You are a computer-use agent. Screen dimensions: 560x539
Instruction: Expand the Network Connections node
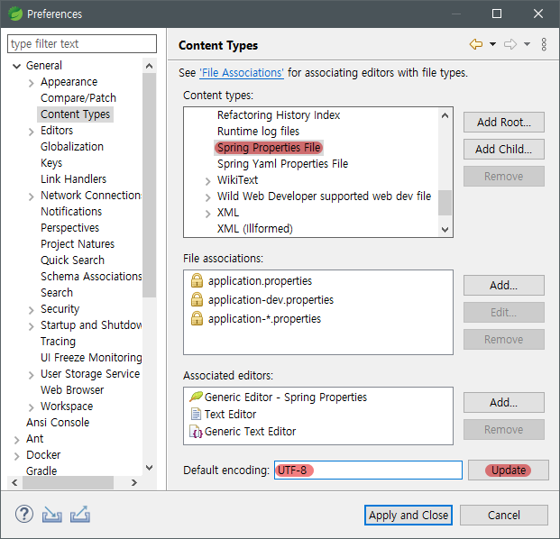coord(31,196)
